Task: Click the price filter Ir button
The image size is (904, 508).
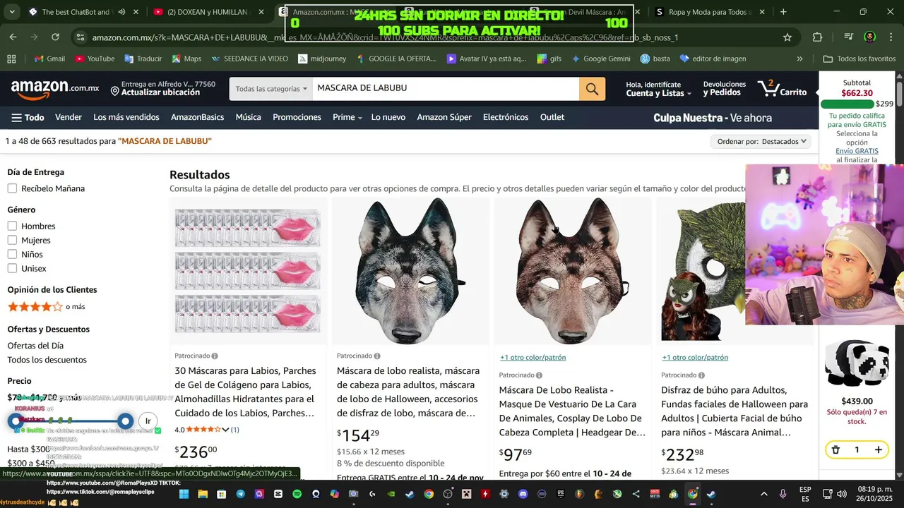Action: point(148,421)
